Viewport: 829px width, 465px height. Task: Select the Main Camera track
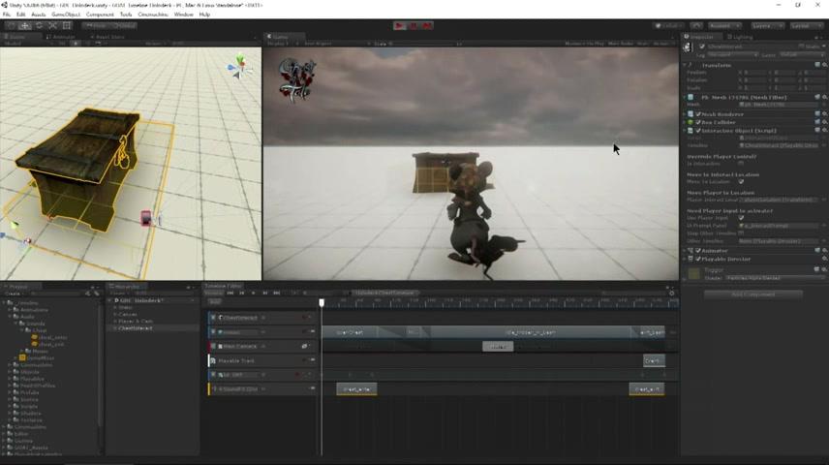[x=261, y=347]
